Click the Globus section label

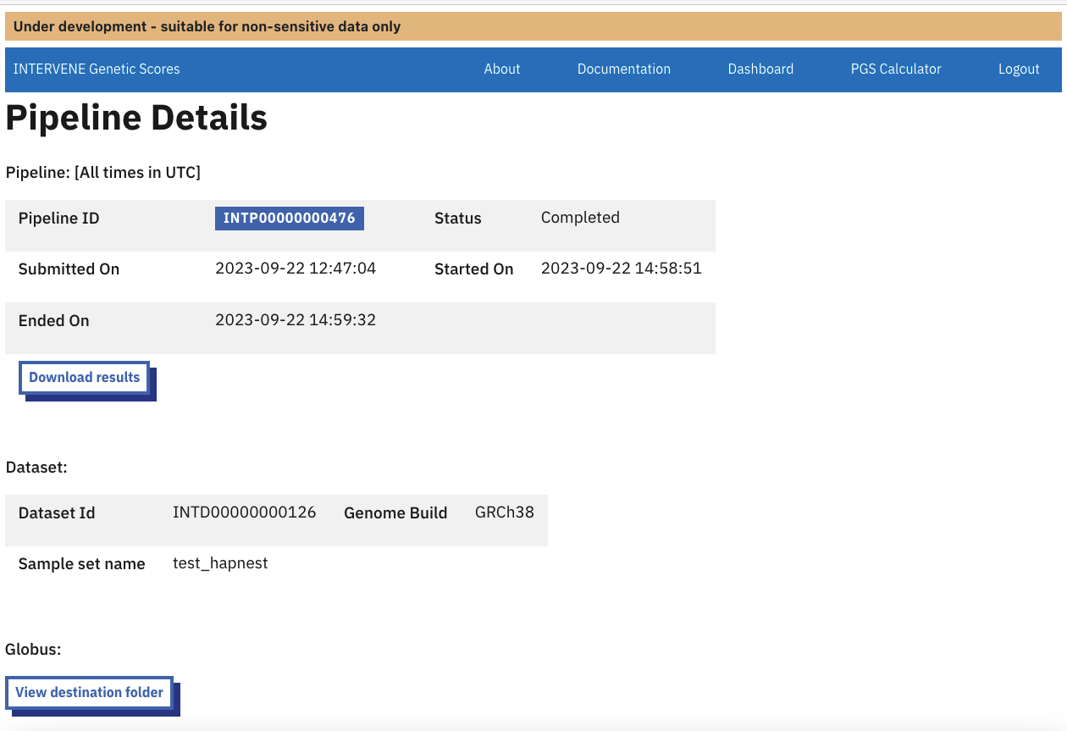click(33, 650)
